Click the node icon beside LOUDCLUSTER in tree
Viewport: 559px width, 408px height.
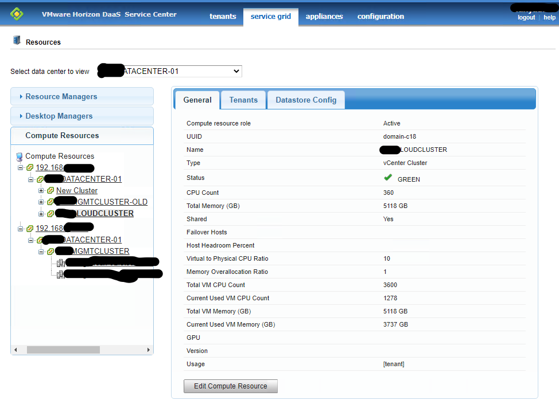tap(51, 214)
